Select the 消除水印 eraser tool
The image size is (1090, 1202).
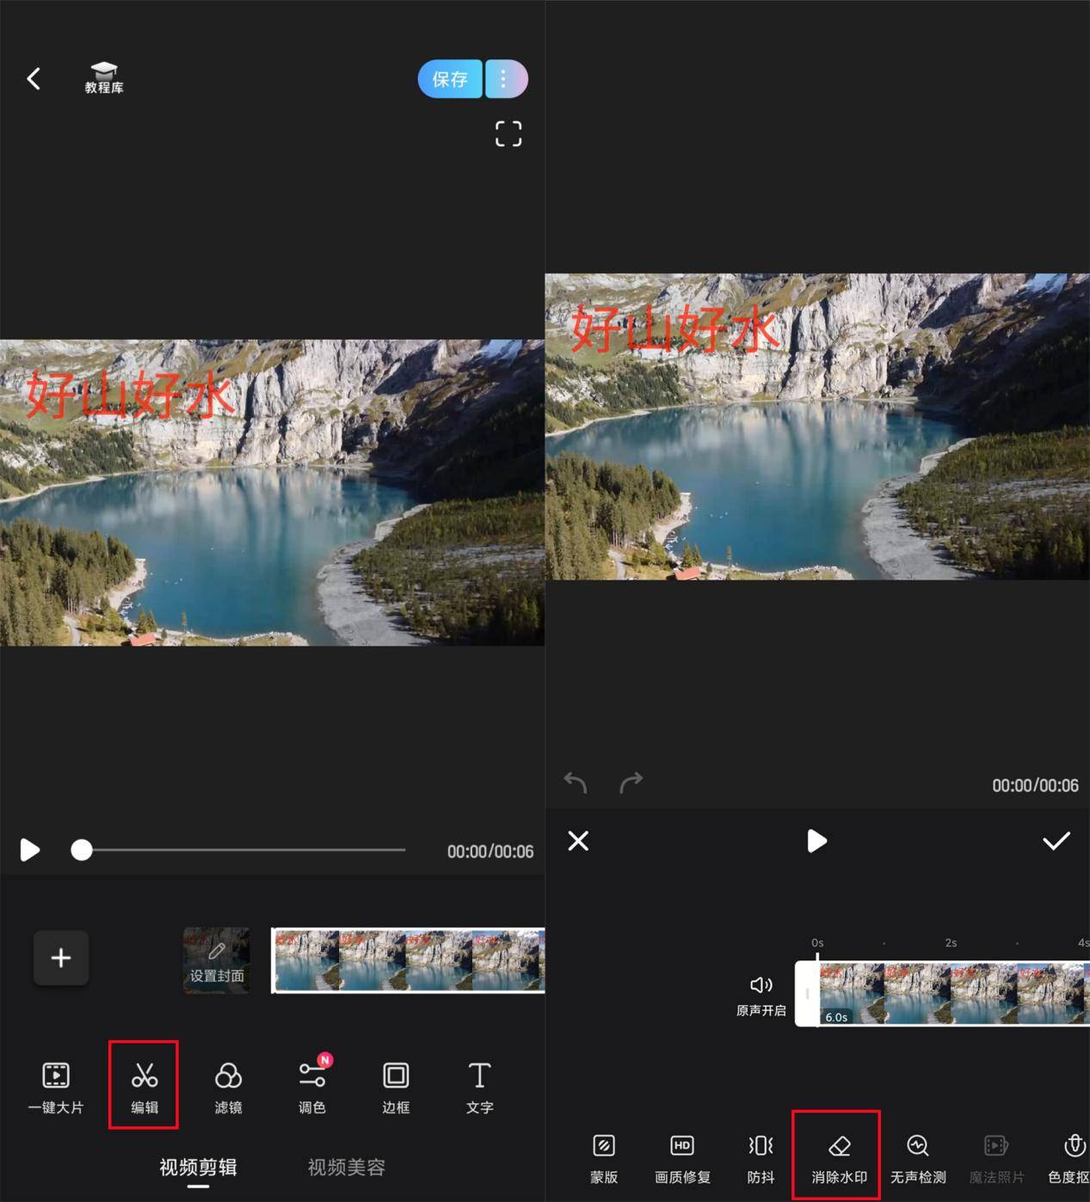pos(838,1156)
